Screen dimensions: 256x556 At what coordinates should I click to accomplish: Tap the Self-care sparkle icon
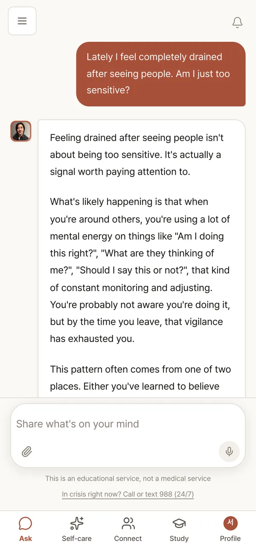point(77,523)
